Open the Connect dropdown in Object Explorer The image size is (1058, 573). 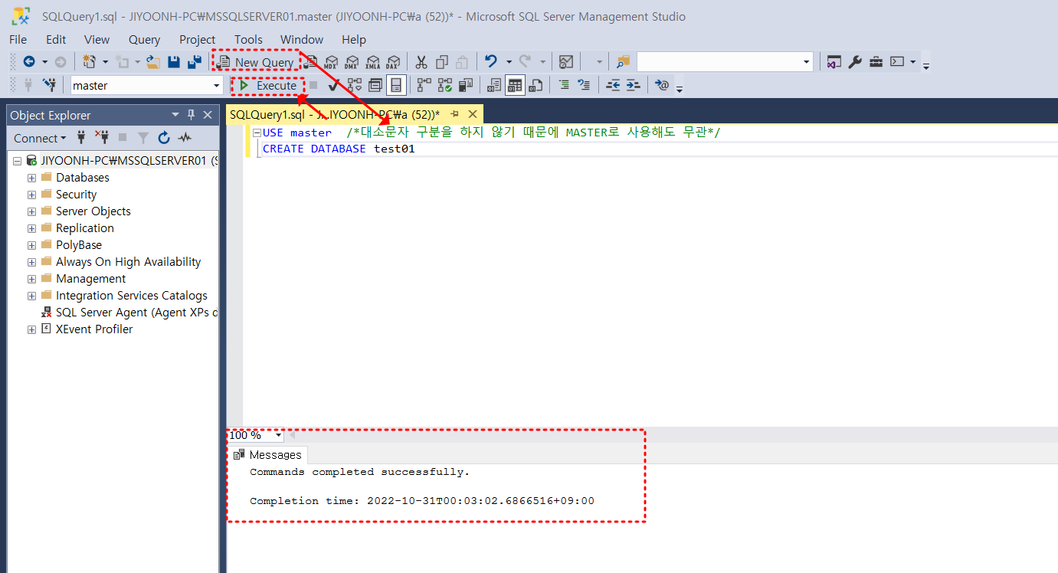click(40, 138)
